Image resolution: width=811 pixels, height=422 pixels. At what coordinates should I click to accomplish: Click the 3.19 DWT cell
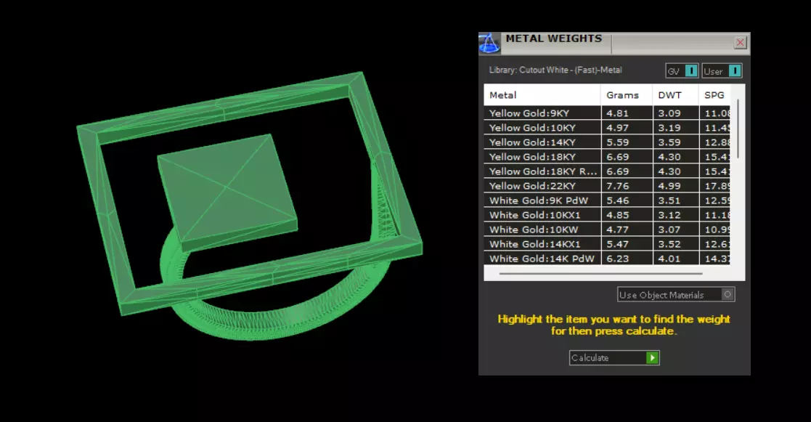pos(676,127)
